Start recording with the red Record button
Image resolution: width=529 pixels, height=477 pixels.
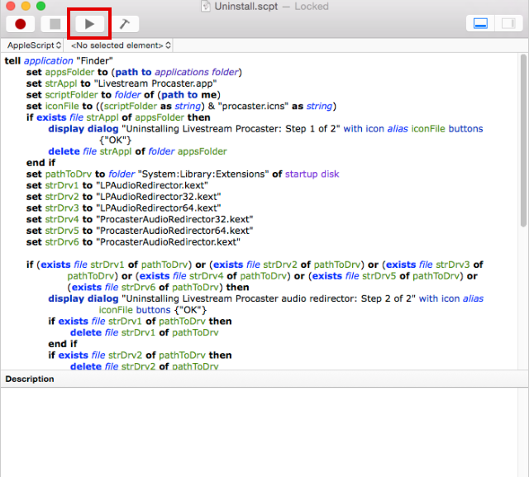20,24
